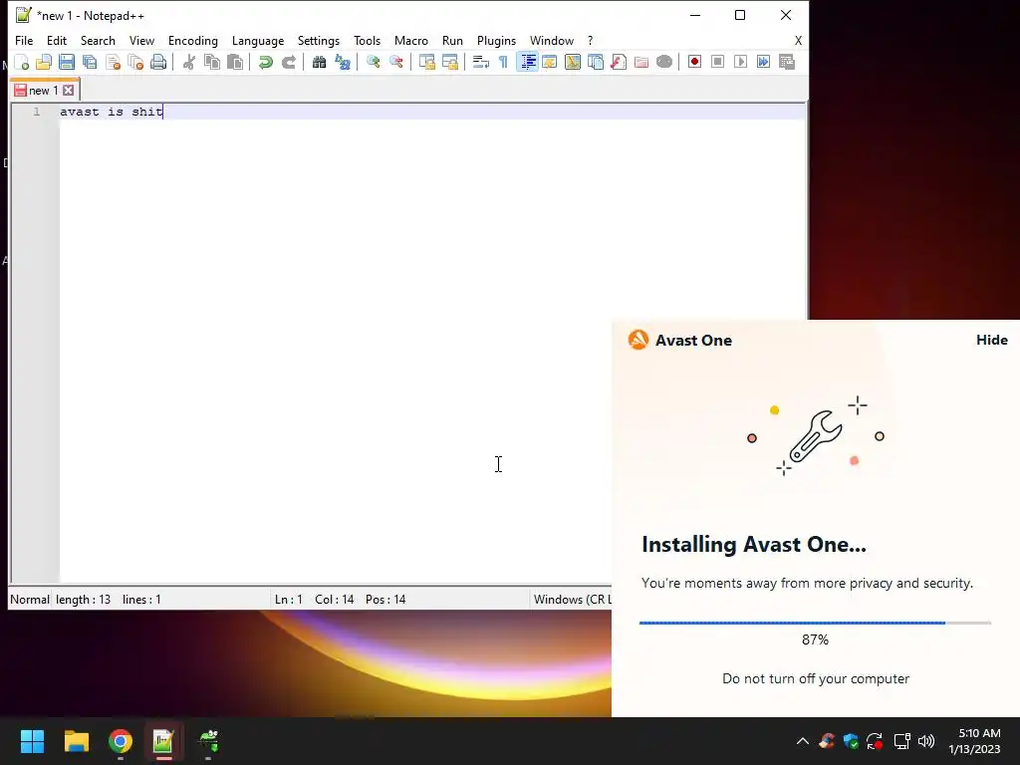This screenshot has width=1020, height=765.
Task: Open the Function List panel icon
Action: 619,62
